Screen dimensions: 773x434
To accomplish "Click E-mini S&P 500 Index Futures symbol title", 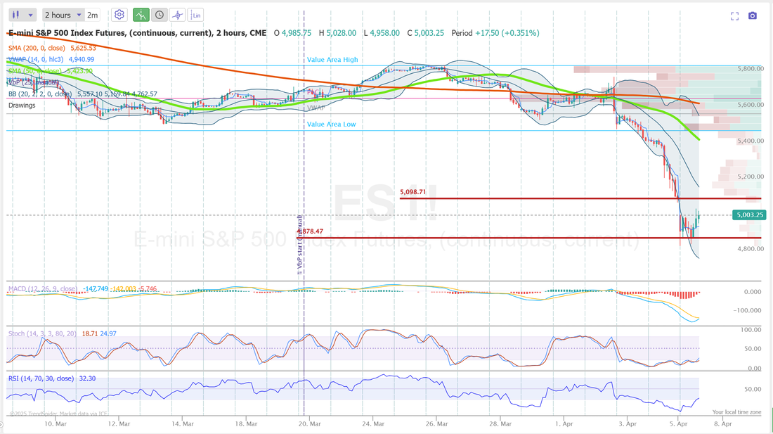I will 137,33.
